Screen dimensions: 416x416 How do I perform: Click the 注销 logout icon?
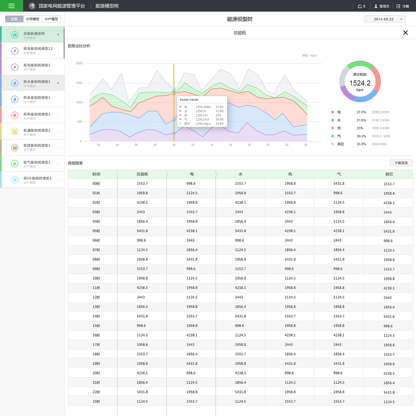[x=398, y=6]
